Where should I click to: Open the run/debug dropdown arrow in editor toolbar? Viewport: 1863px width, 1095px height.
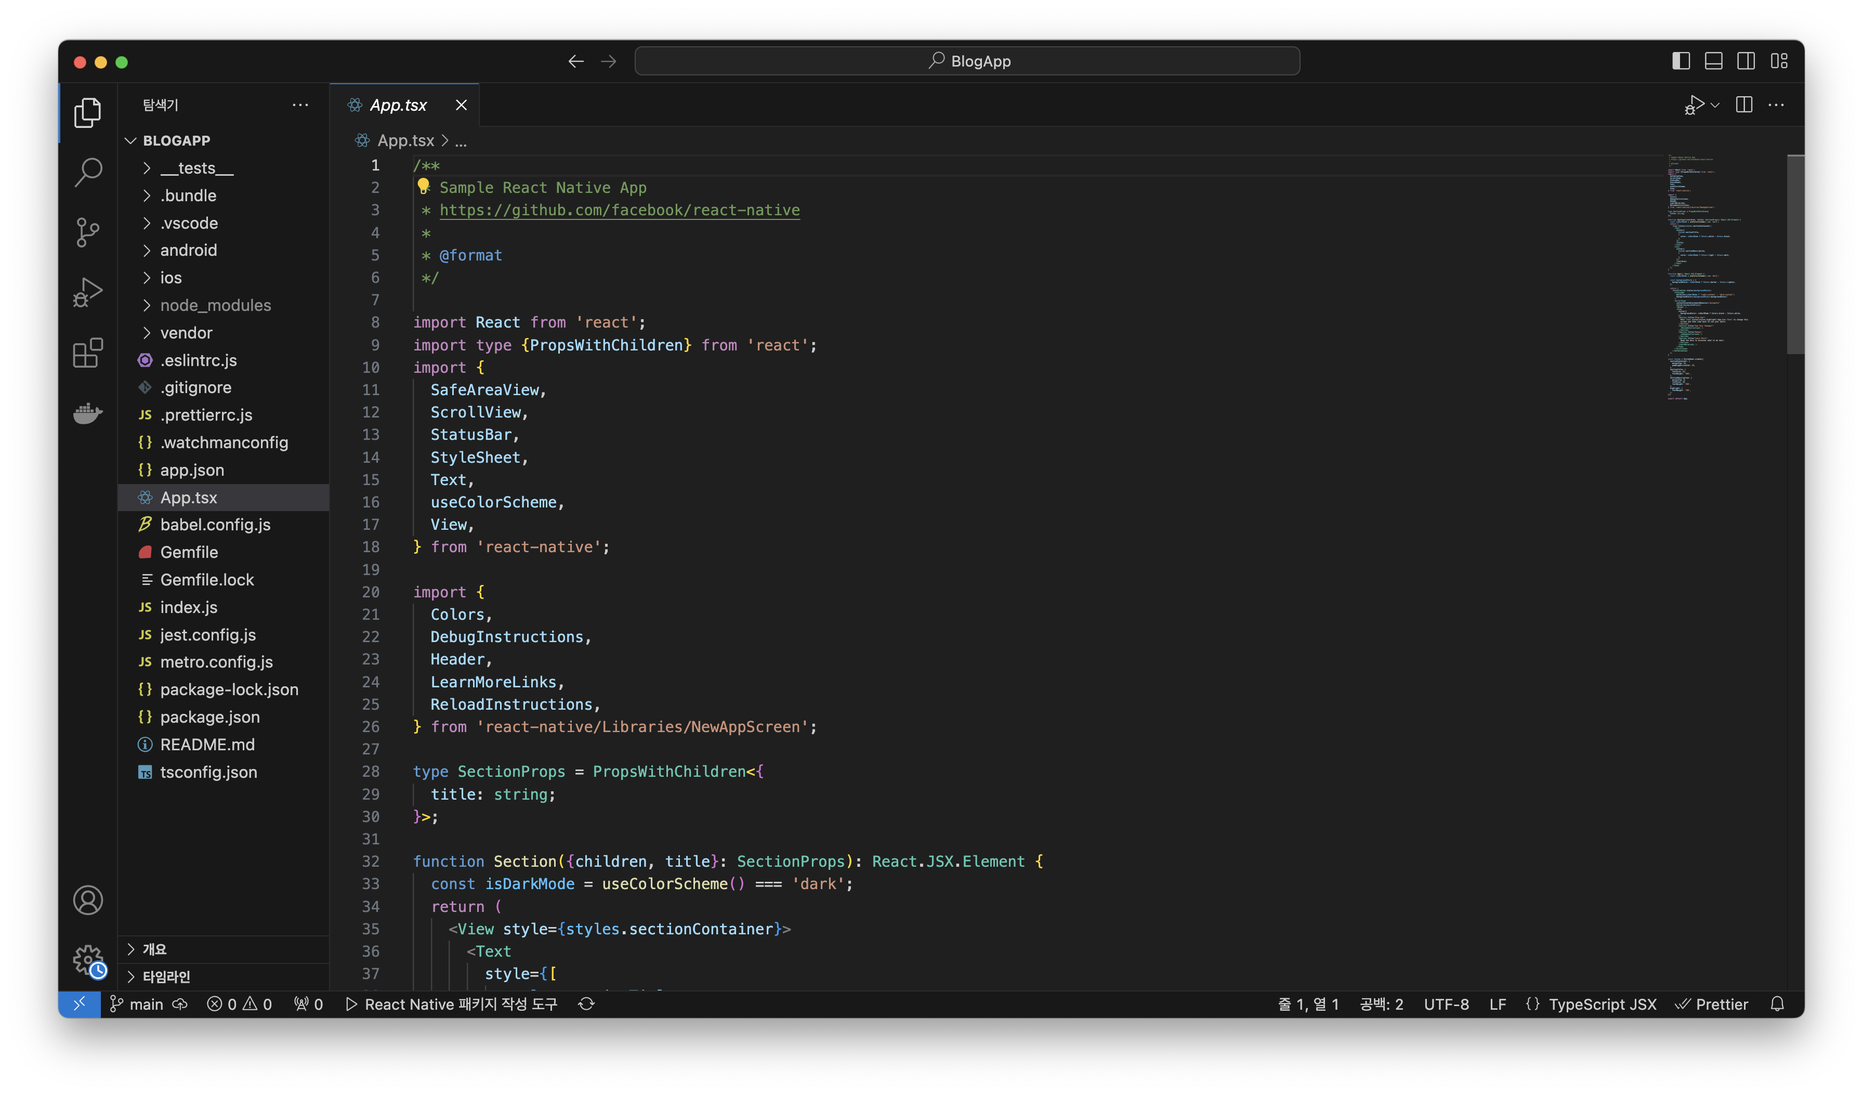[1715, 106]
